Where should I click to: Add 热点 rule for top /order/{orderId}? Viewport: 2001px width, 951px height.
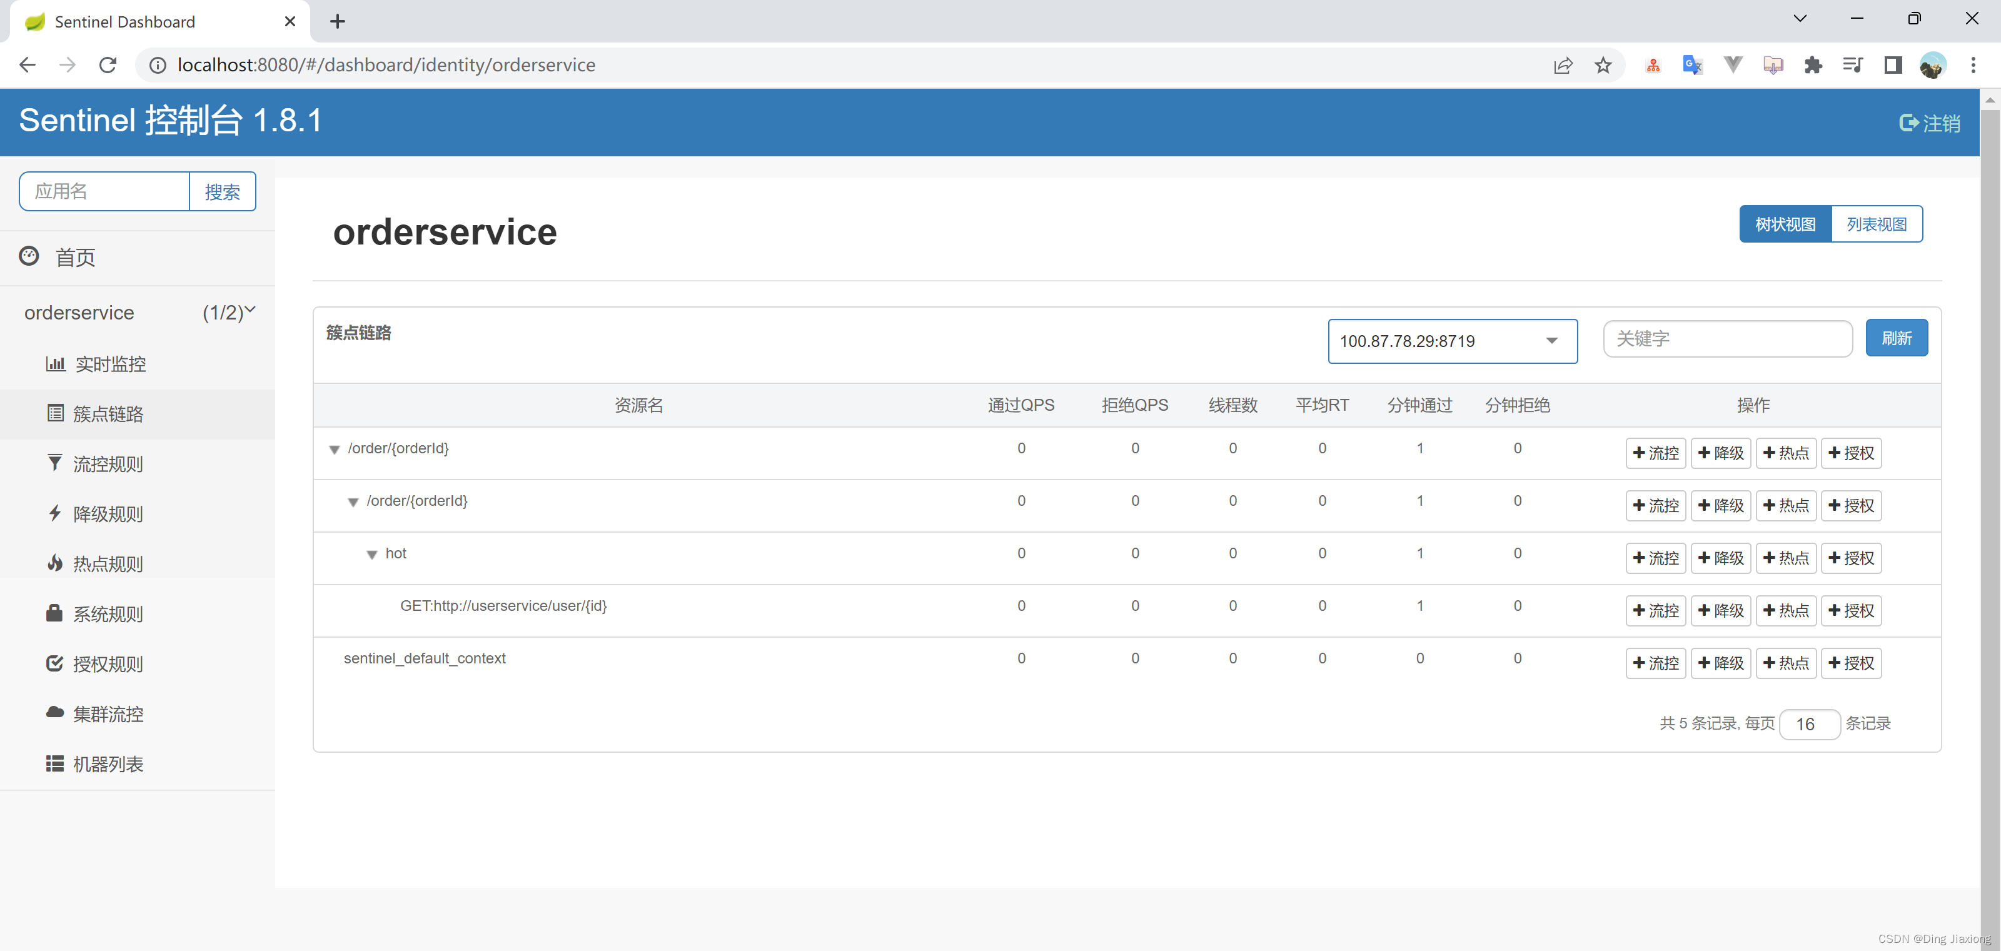[x=1786, y=453]
